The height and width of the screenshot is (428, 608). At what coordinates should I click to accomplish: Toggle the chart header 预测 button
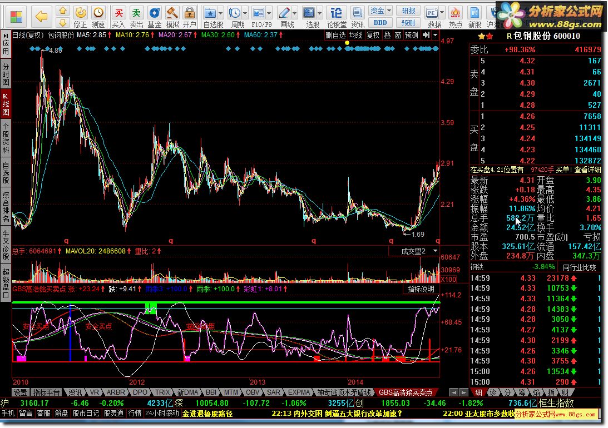tap(412, 35)
